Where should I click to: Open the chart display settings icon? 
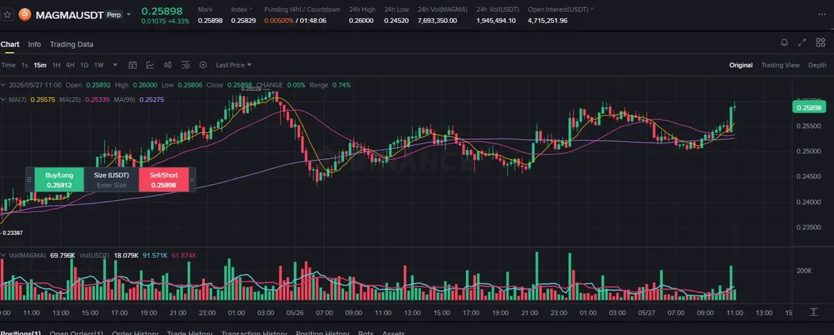[x=185, y=65]
